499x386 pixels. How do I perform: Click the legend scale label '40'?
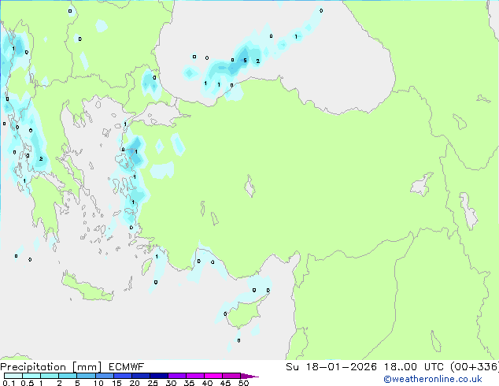pos(207,383)
